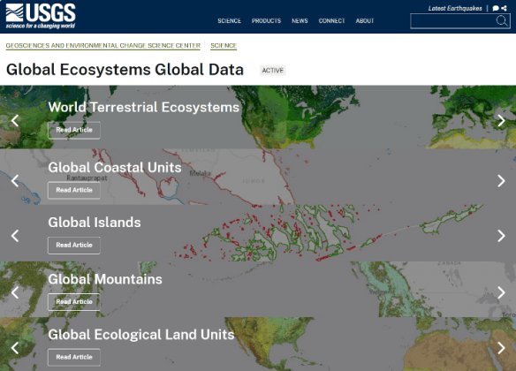The width and height of the screenshot is (516, 371).
Task: Next arrow on Global Ecological Land Units banner
Action: (501, 348)
